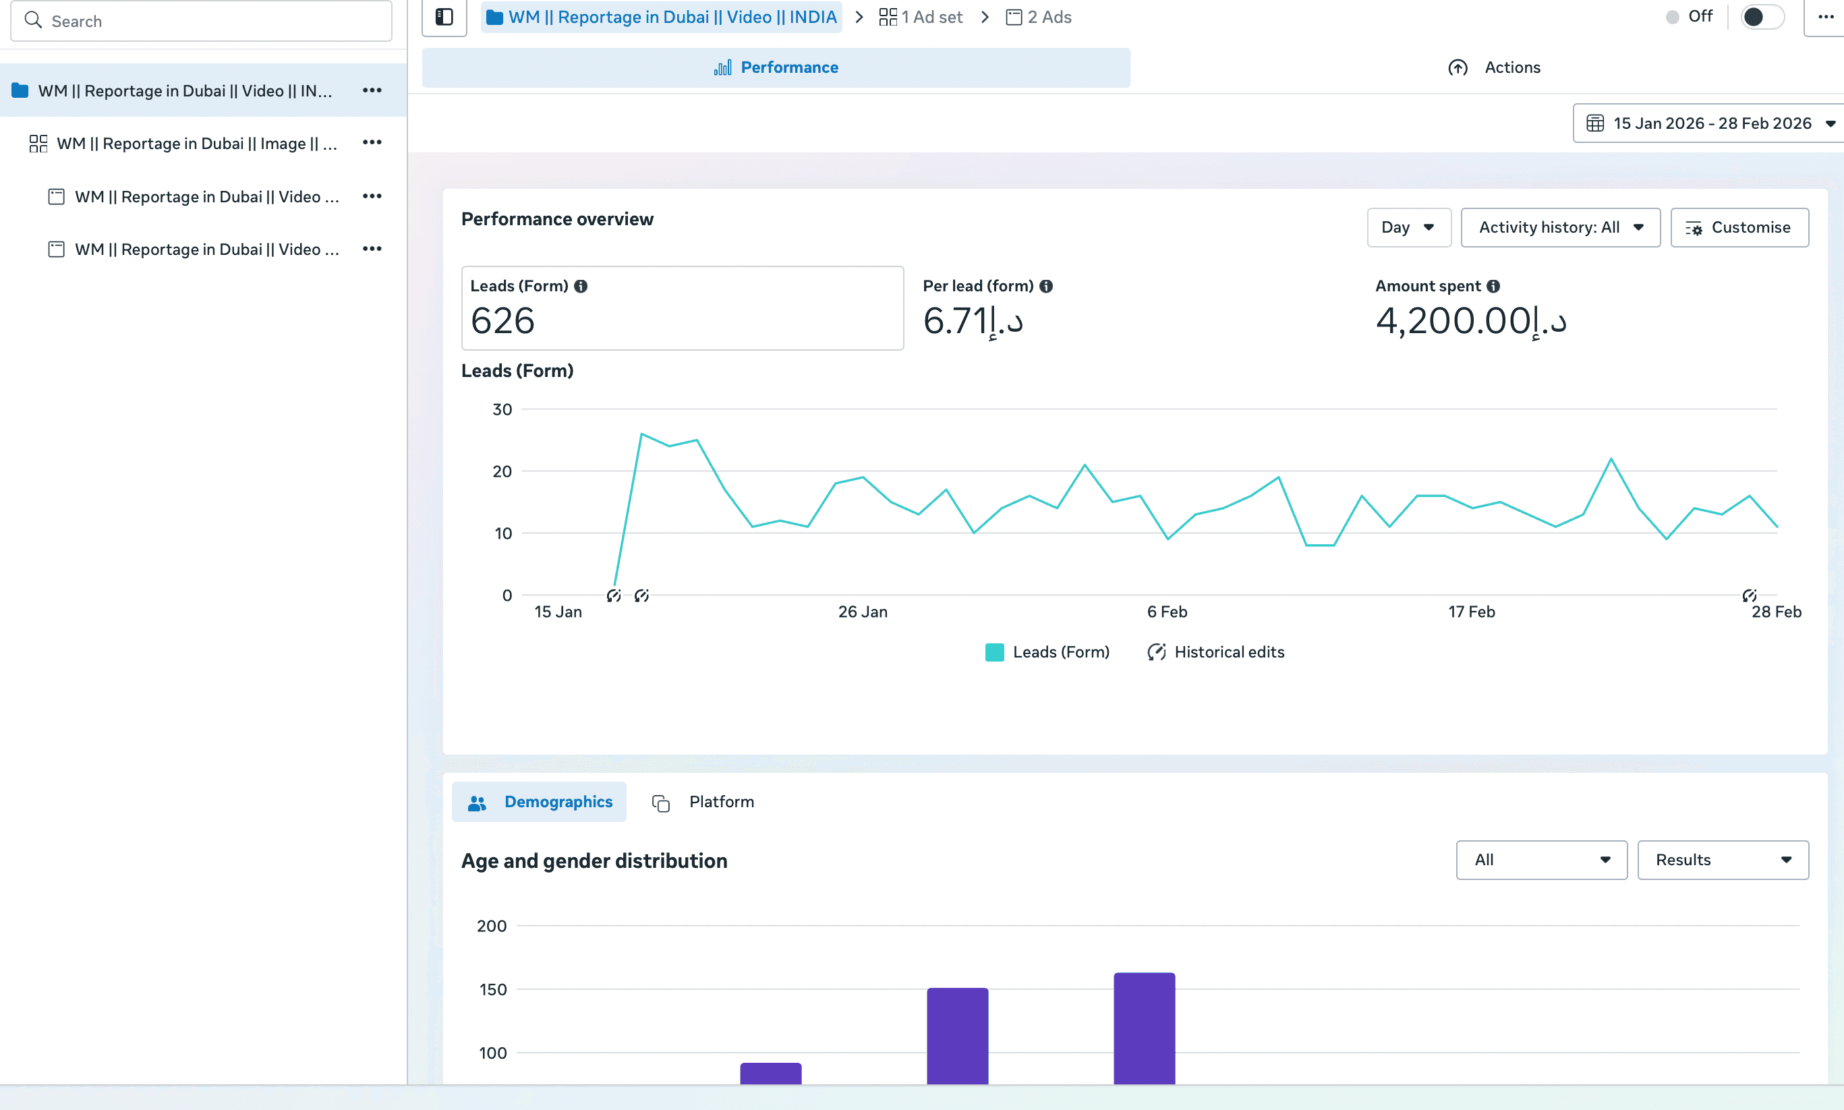
Task: Open the All demographics filter dropdown
Action: pos(1542,860)
